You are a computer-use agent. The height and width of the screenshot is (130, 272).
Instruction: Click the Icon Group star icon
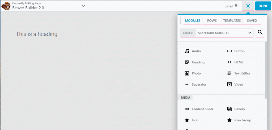click(229, 120)
